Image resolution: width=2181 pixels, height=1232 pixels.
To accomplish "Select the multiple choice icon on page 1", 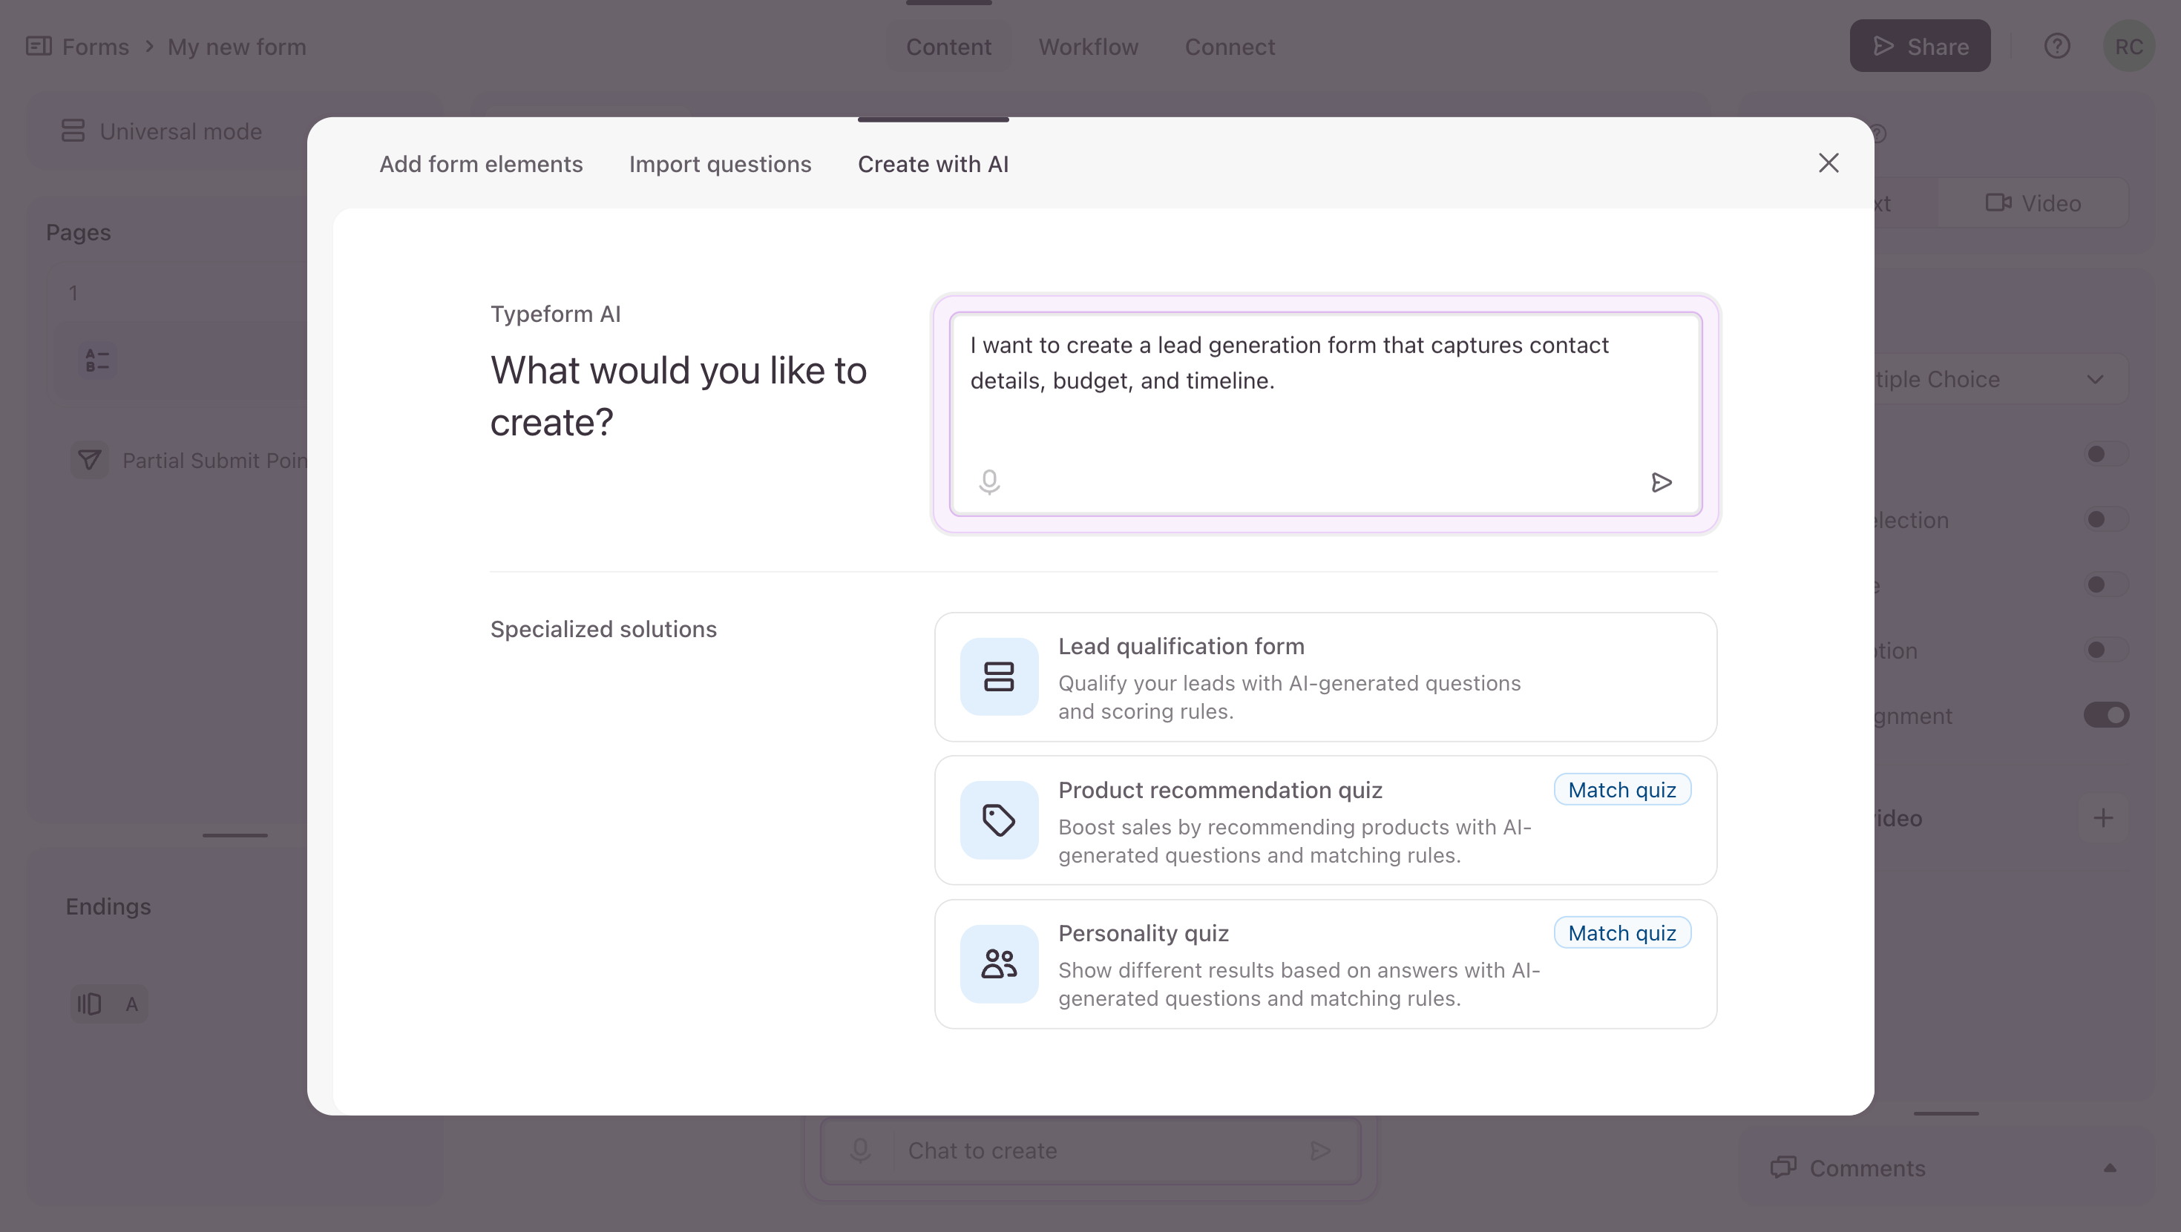I will click(97, 360).
